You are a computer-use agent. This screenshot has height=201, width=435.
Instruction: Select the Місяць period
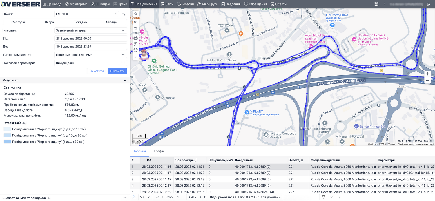coord(111,22)
